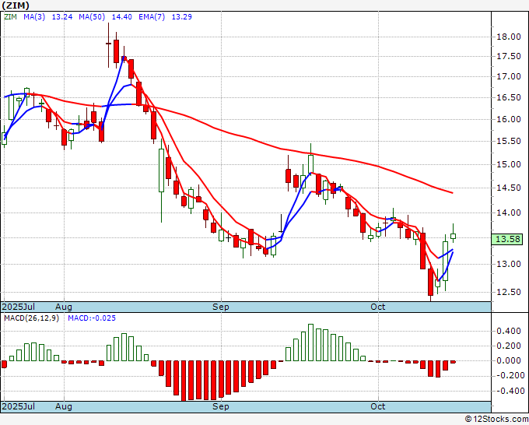Click the latest green candlestick near 13.58
The height and width of the screenshot is (425, 529).
point(453,236)
